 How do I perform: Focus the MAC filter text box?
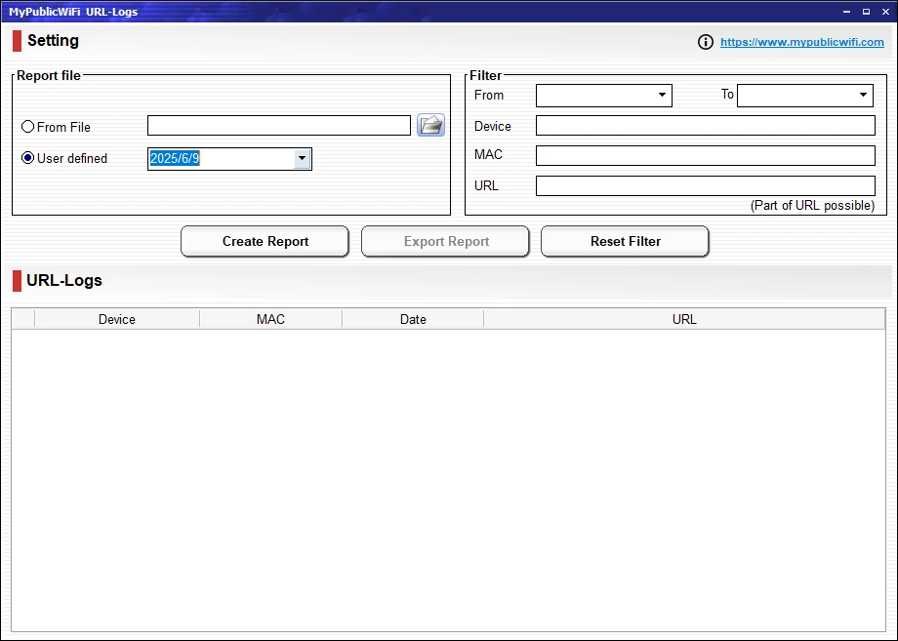[705, 155]
